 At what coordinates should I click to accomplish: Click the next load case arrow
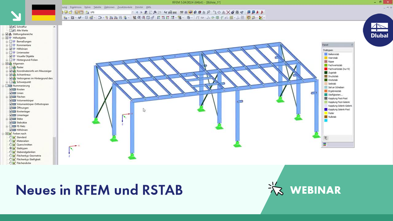(141, 12)
